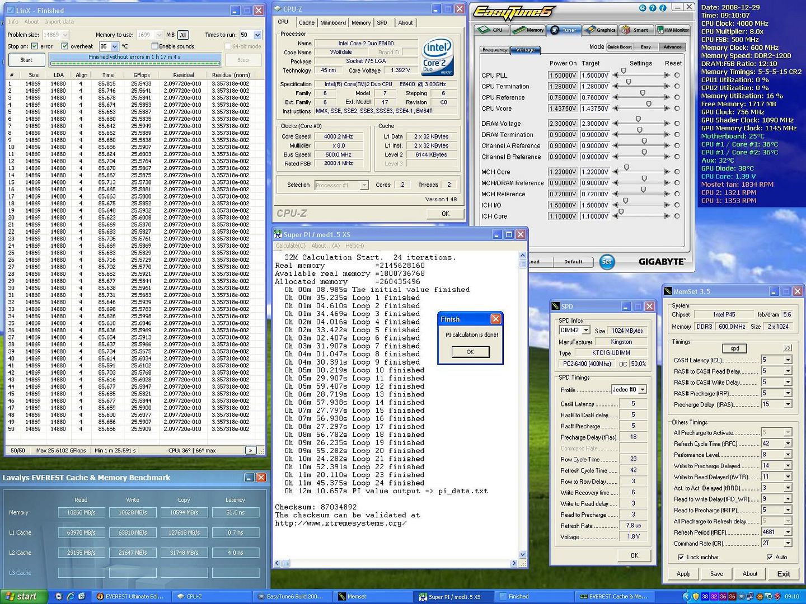Click the CPU Vcore voltage slider thumb
The image size is (806, 604).
(x=648, y=104)
